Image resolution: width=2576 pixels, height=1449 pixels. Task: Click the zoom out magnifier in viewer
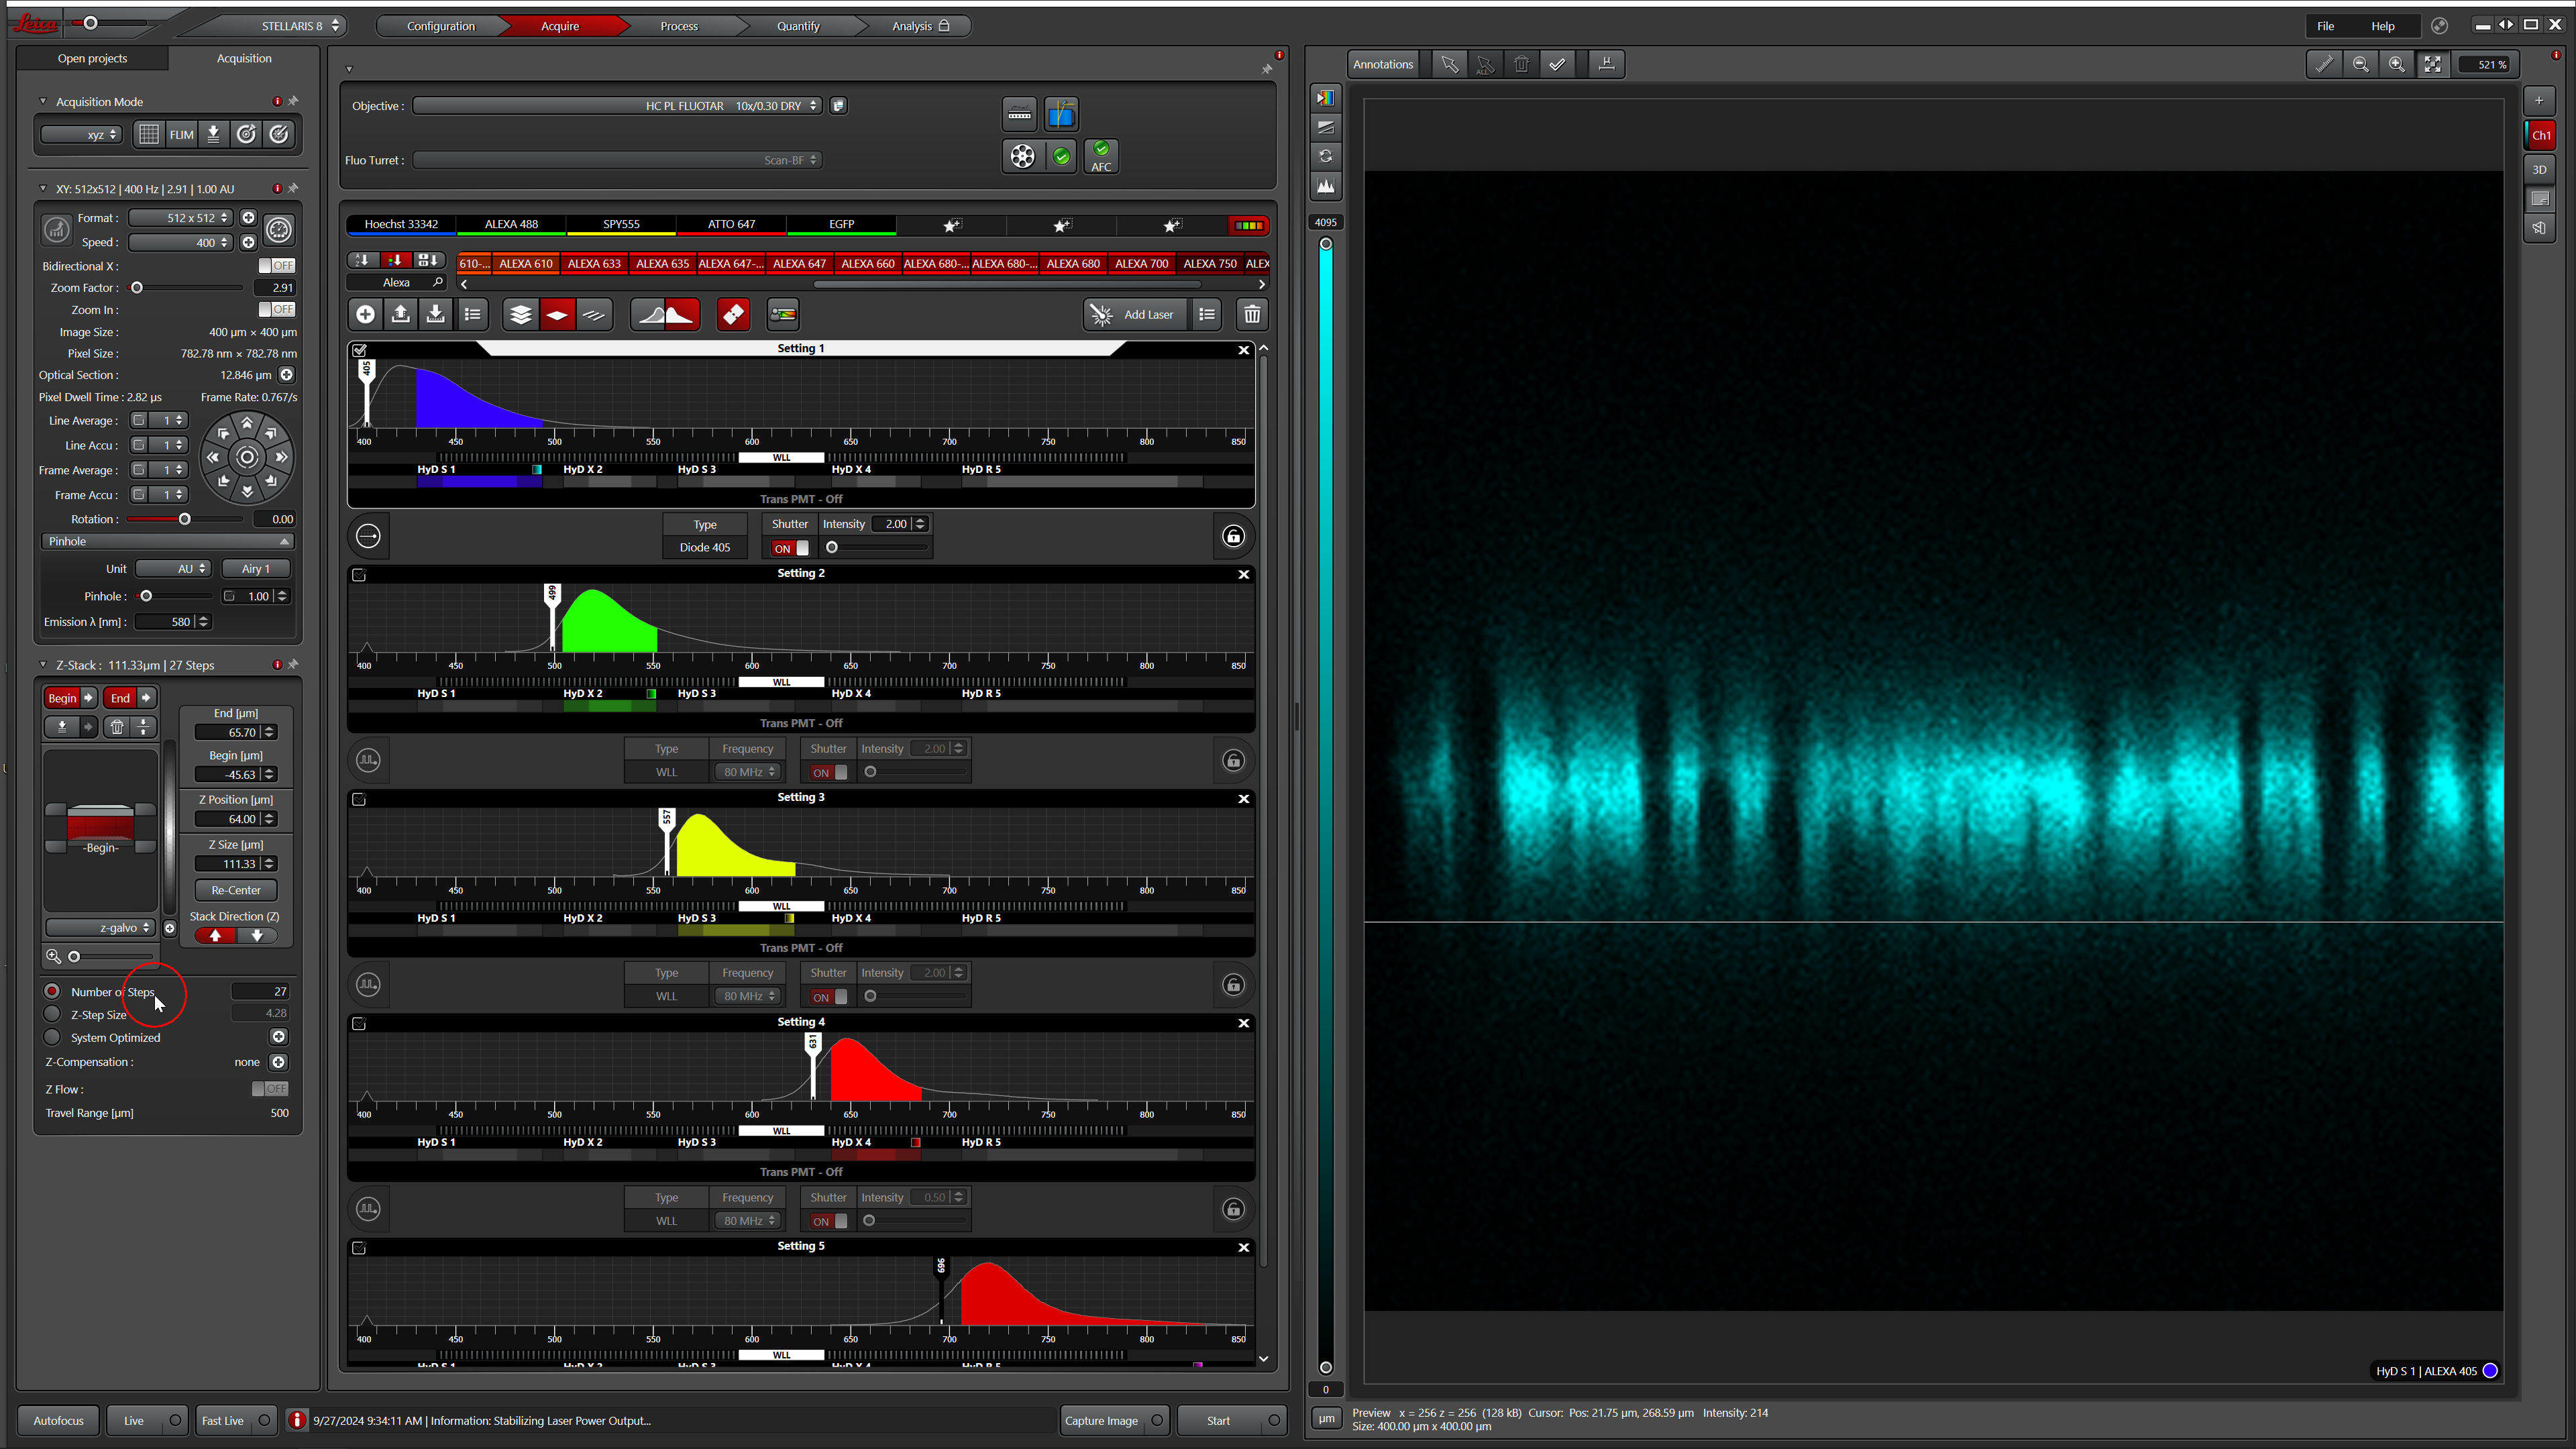(2360, 64)
